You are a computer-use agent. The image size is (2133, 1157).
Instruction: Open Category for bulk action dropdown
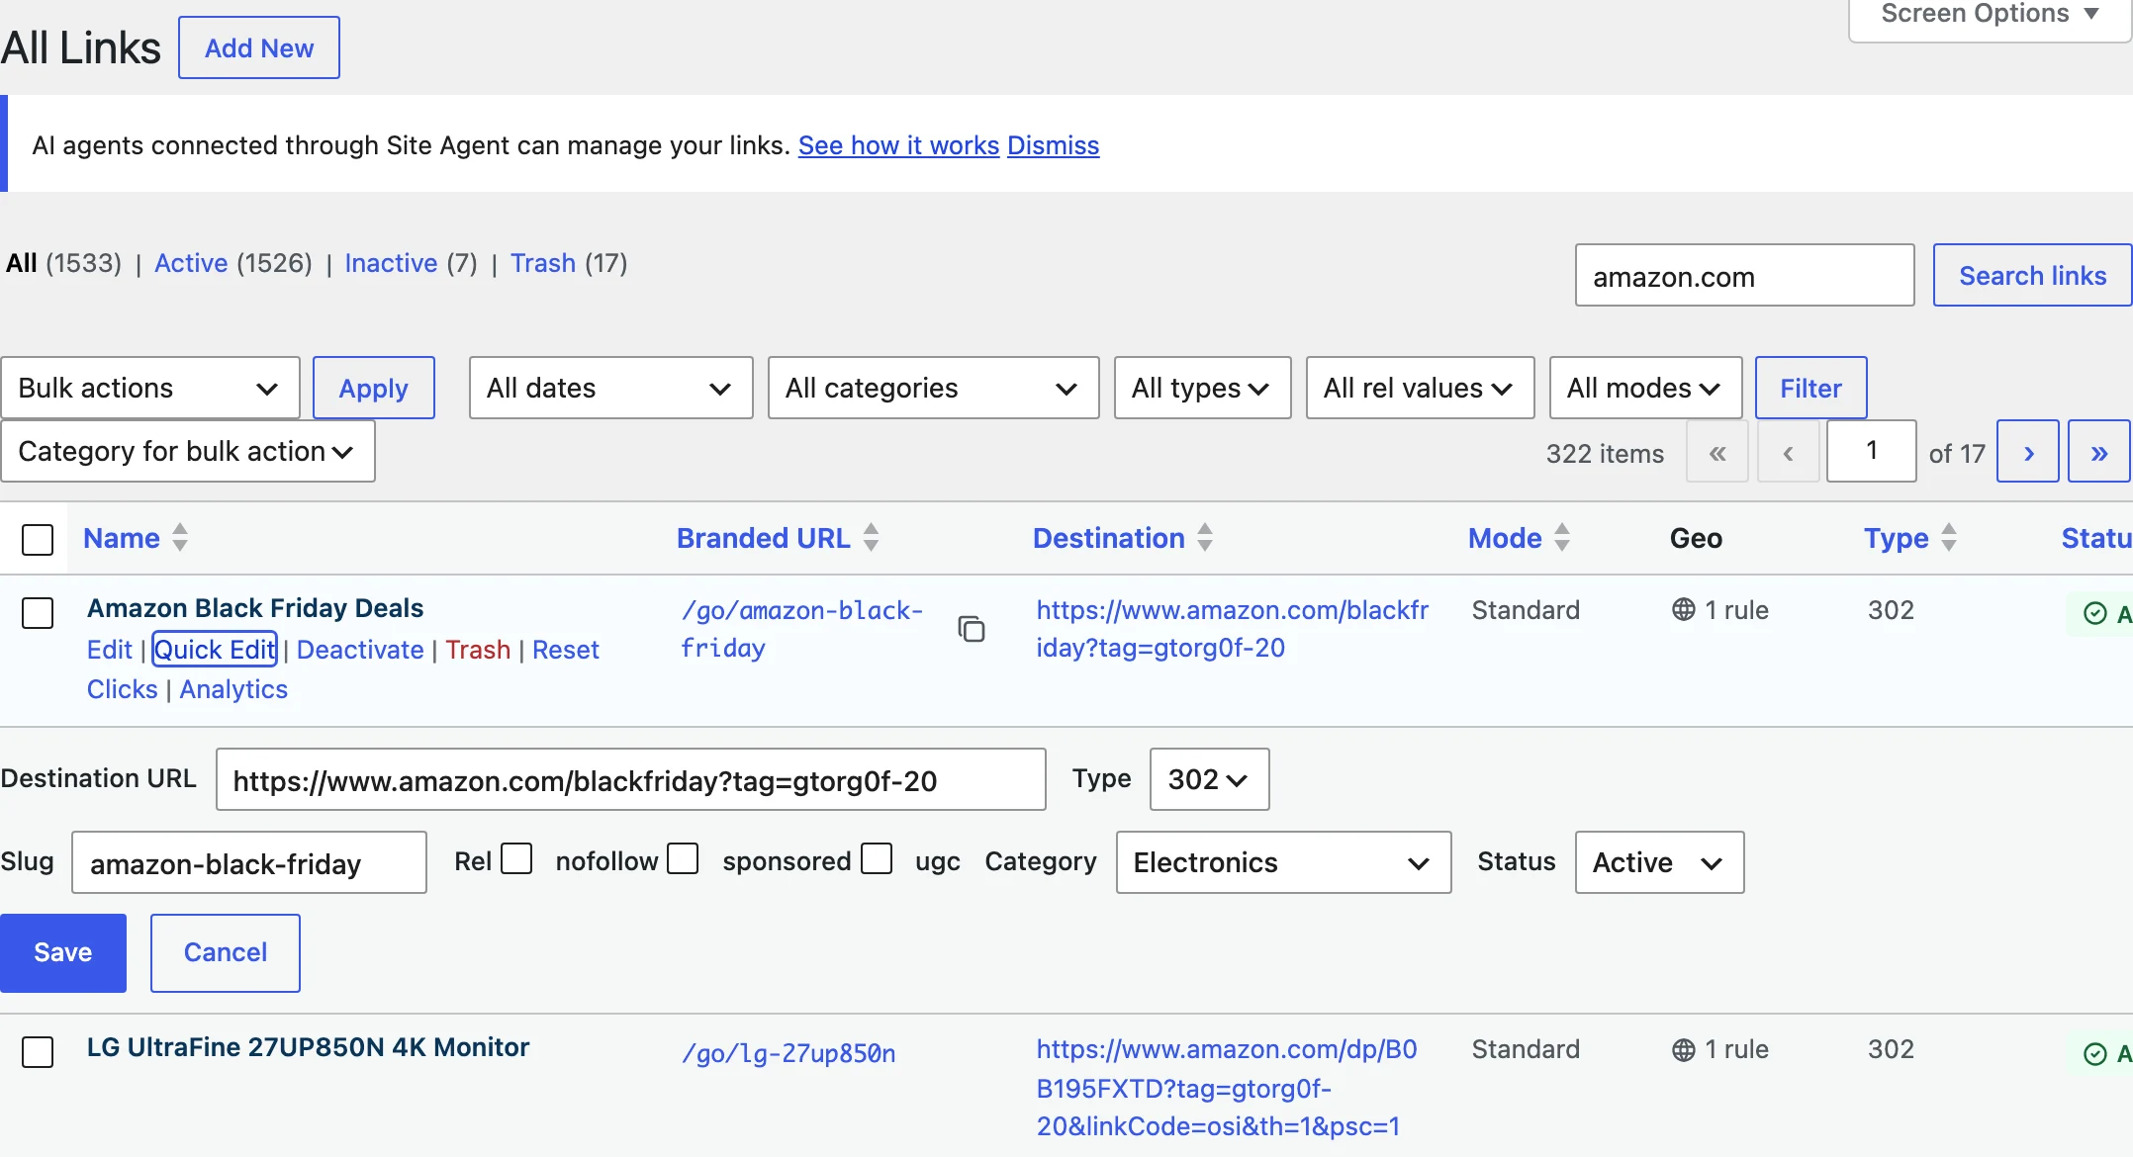(188, 451)
